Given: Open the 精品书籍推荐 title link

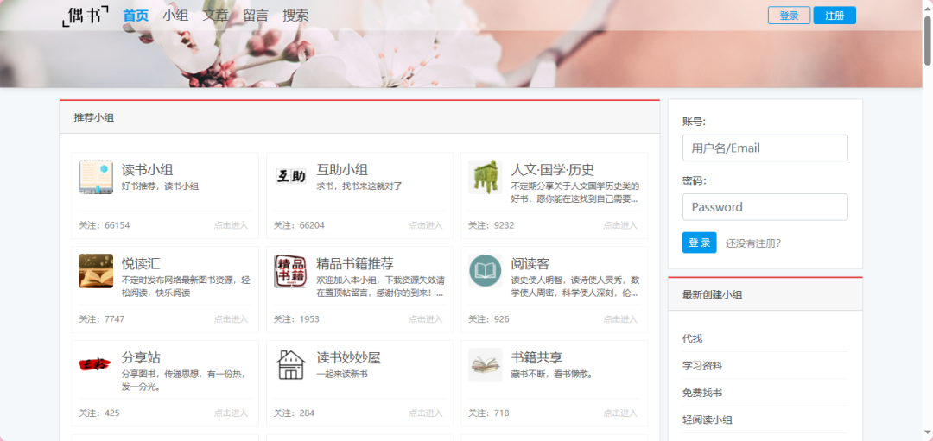Looking at the screenshot, I should (x=355, y=264).
